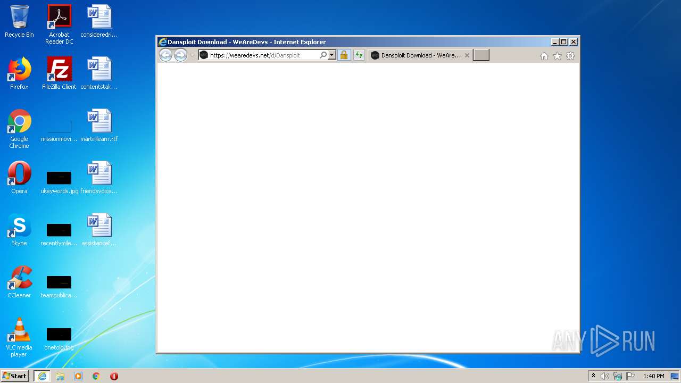The width and height of the screenshot is (681, 383).
Task: Open the friendsvoice document icon
Action: click(x=99, y=178)
